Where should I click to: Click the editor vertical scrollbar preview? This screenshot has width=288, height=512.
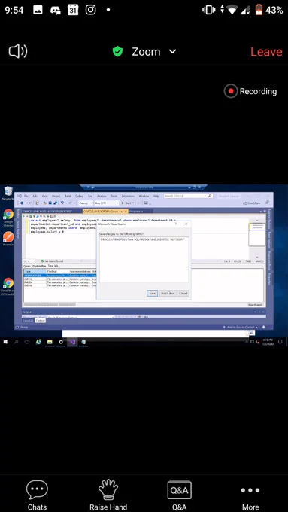point(257,235)
